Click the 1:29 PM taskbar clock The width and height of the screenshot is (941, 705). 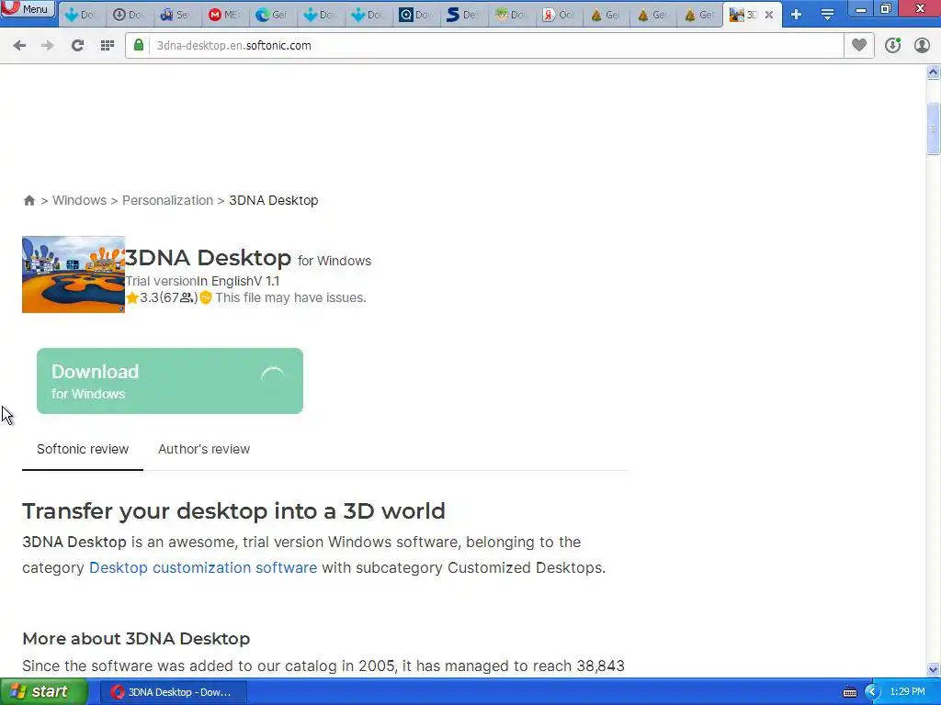pos(907,692)
